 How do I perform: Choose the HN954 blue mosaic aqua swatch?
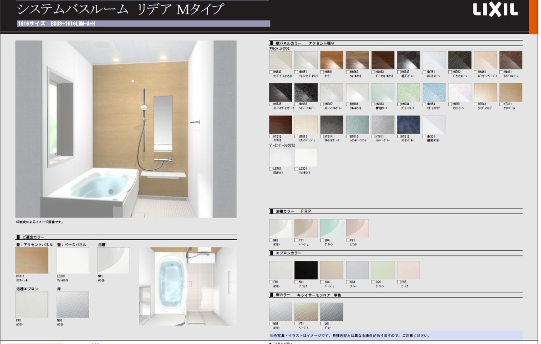[434, 93]
